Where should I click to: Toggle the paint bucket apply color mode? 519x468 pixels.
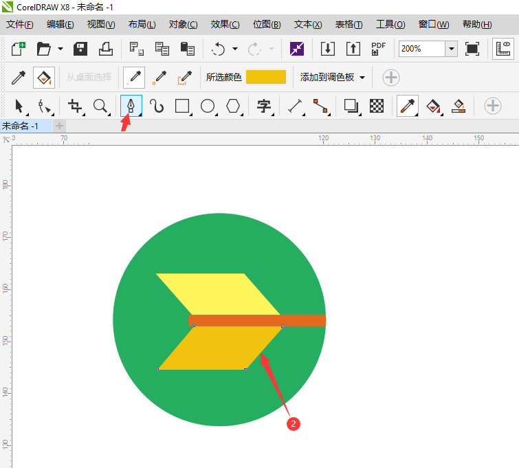click(x=43, y=78)
